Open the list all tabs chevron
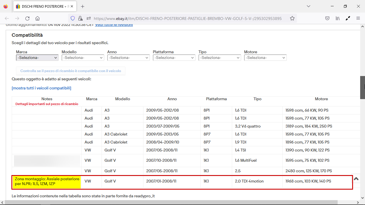This screenshot has width=365, height=205. (309, 6)
